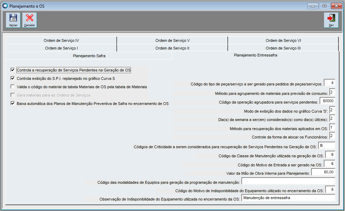Go to Ordem de Serviço II tab

coord(172,48)
